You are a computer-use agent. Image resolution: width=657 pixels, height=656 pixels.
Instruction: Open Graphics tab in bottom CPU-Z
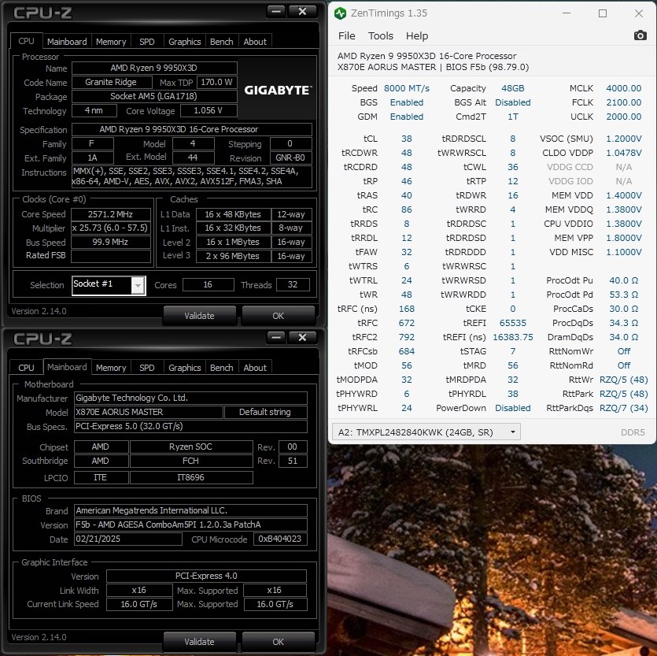point(184,368)
